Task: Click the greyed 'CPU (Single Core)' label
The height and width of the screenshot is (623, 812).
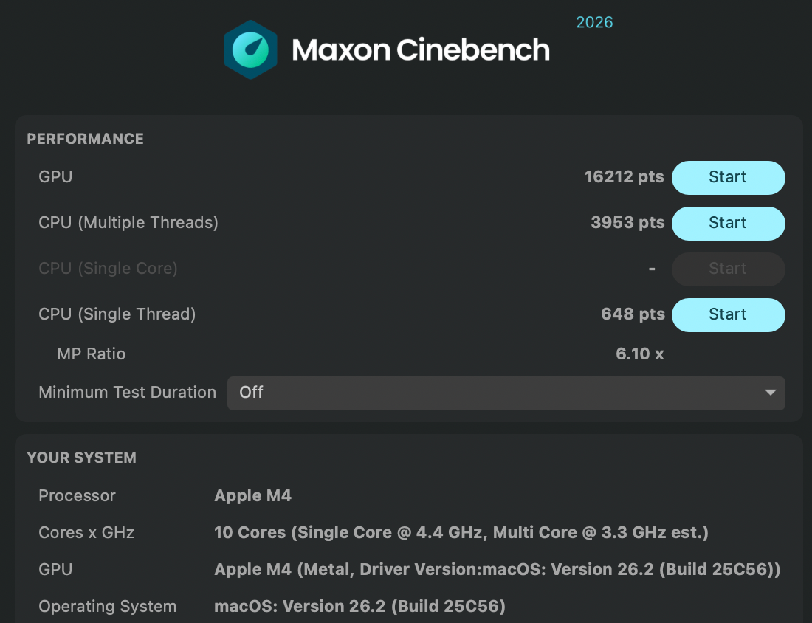Action: click(109, 269)
